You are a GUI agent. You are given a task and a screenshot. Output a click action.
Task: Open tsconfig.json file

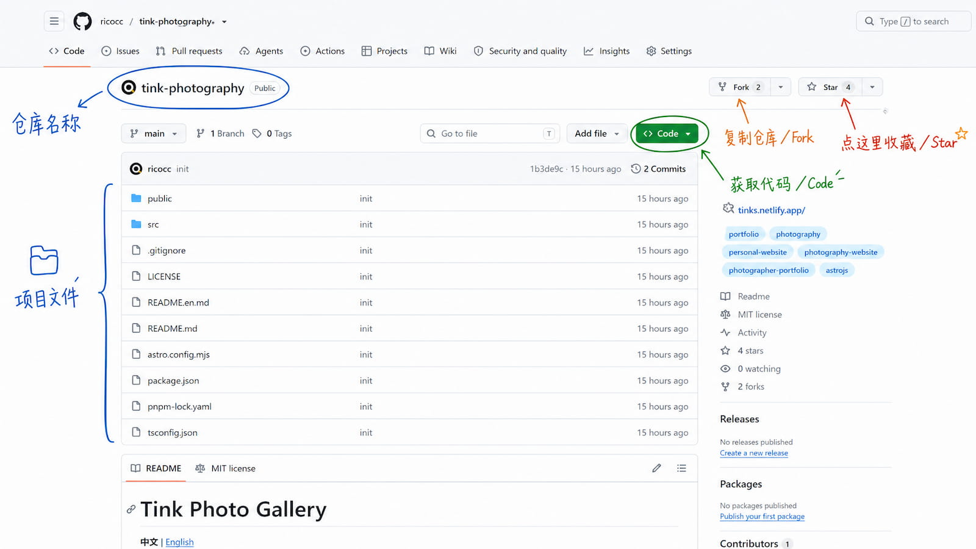[173, 432]
